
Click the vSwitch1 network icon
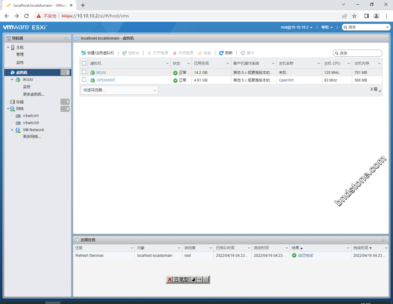tap(18, 116)
